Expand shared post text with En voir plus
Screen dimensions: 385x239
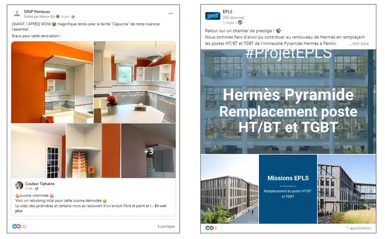161,206
